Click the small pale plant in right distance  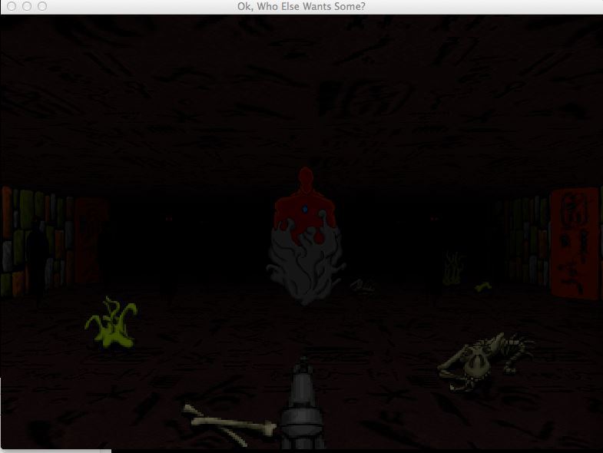click(x=454, y=267)
